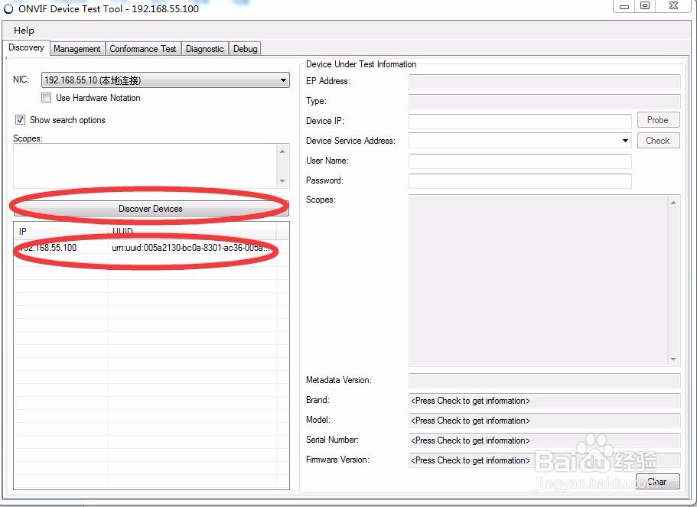Click inside the search Scopes text box
The height and width of the screenshot is (507, 697).
click(145, 166)
